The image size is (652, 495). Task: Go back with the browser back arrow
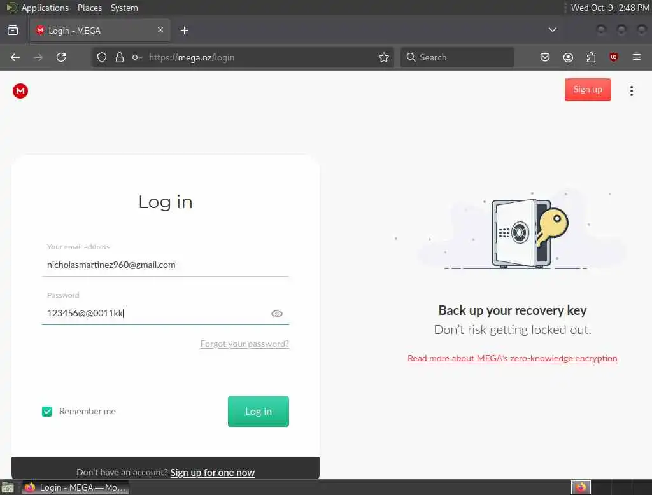15,57
